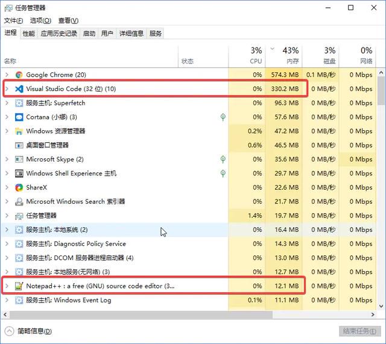This screenshot has height=344, width=386.
Task: Click the Microsoft Windows Search 索引器 icon
Action: coord(19,202)
